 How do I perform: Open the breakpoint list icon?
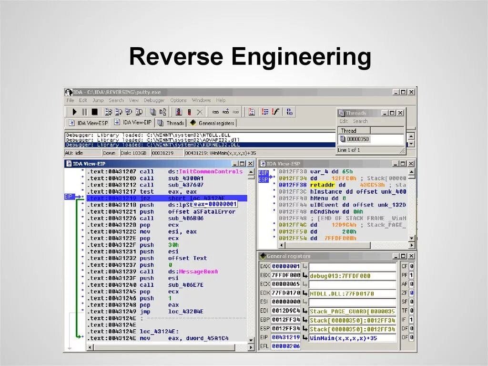[179, 112]
